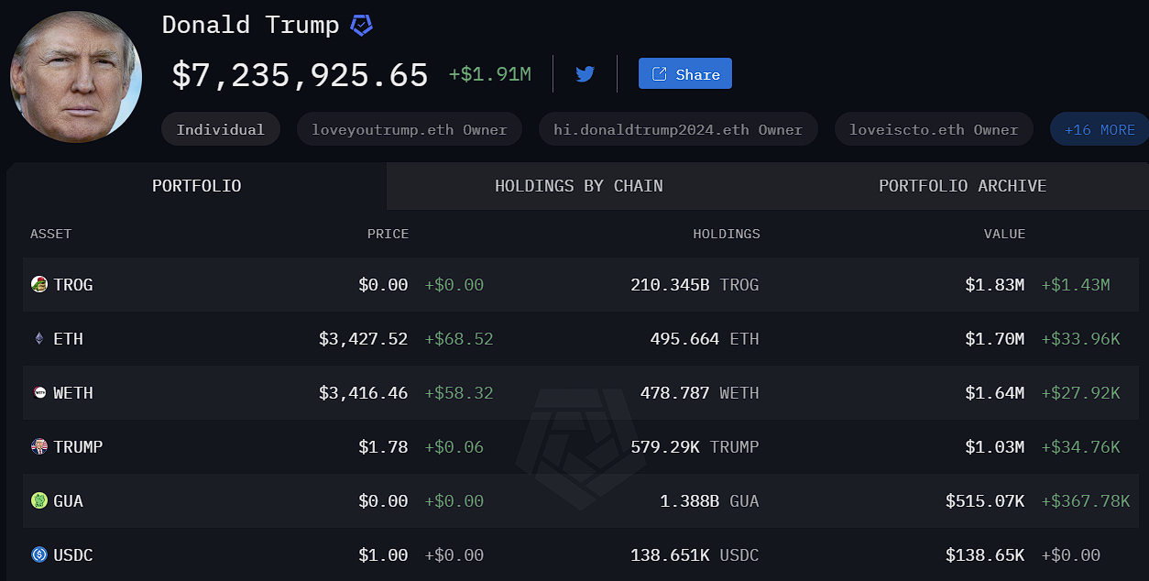The image size is (1149, 581).
Task: Click the USDC coin icon
Action: coord(38,555)
